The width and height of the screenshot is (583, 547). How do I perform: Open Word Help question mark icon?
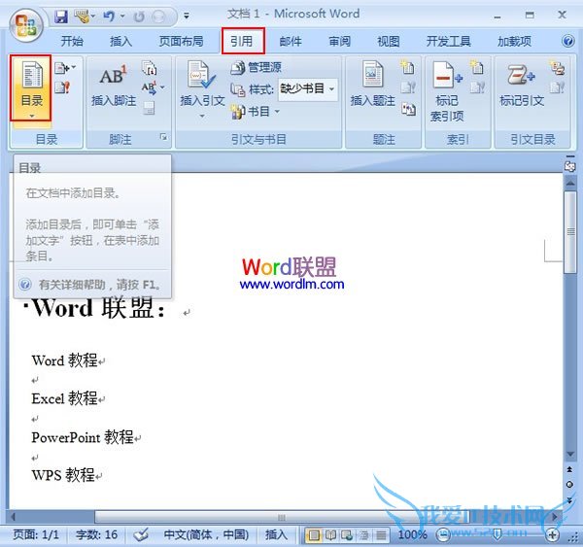coord(568,41)
